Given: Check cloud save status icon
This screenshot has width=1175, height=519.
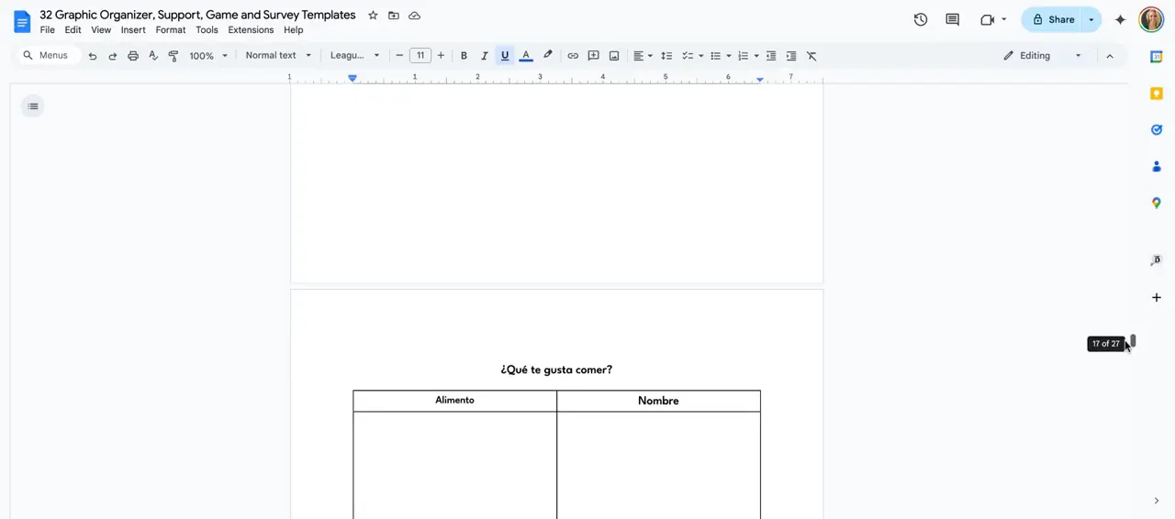Looking at the screenshot, I should click(x=415, y=16).
